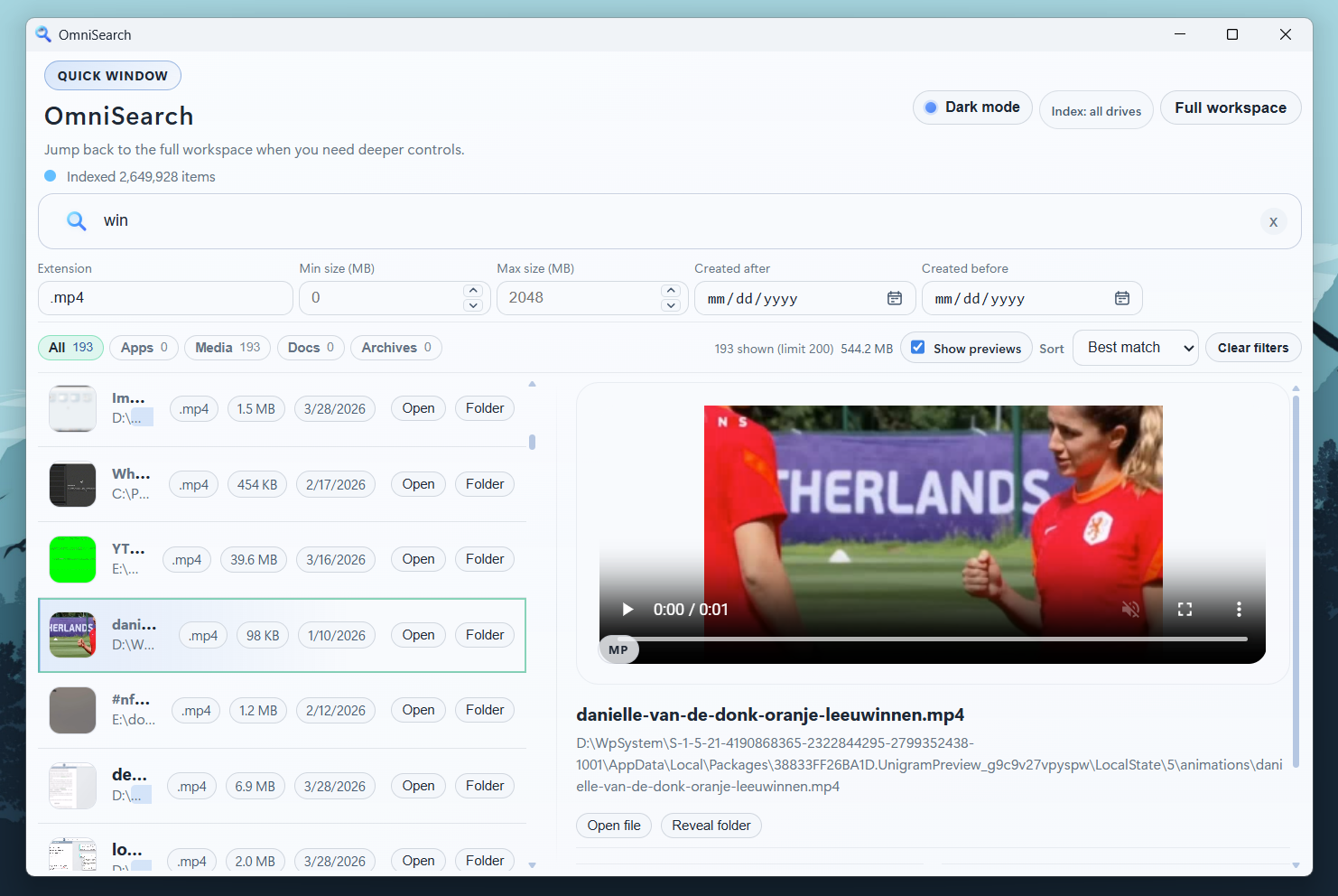Open folder for Wh... 454 KB result
The height and width of the screenshot is (896, 1338).
point(485,484)
